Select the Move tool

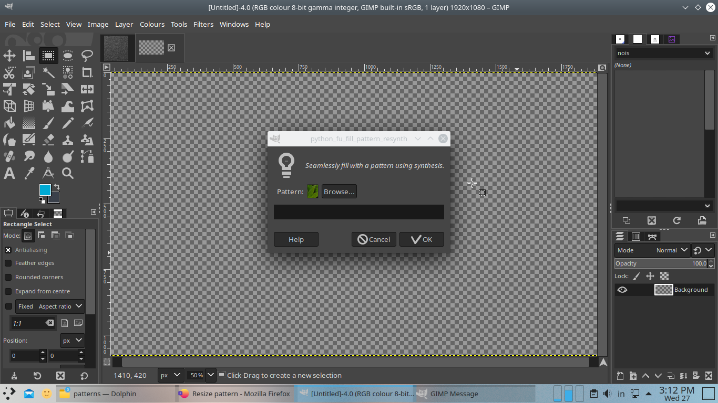coord(9,56)
